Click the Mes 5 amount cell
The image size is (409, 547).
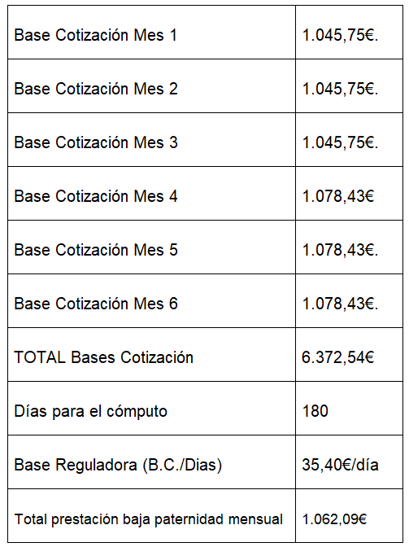pos(349,247)
